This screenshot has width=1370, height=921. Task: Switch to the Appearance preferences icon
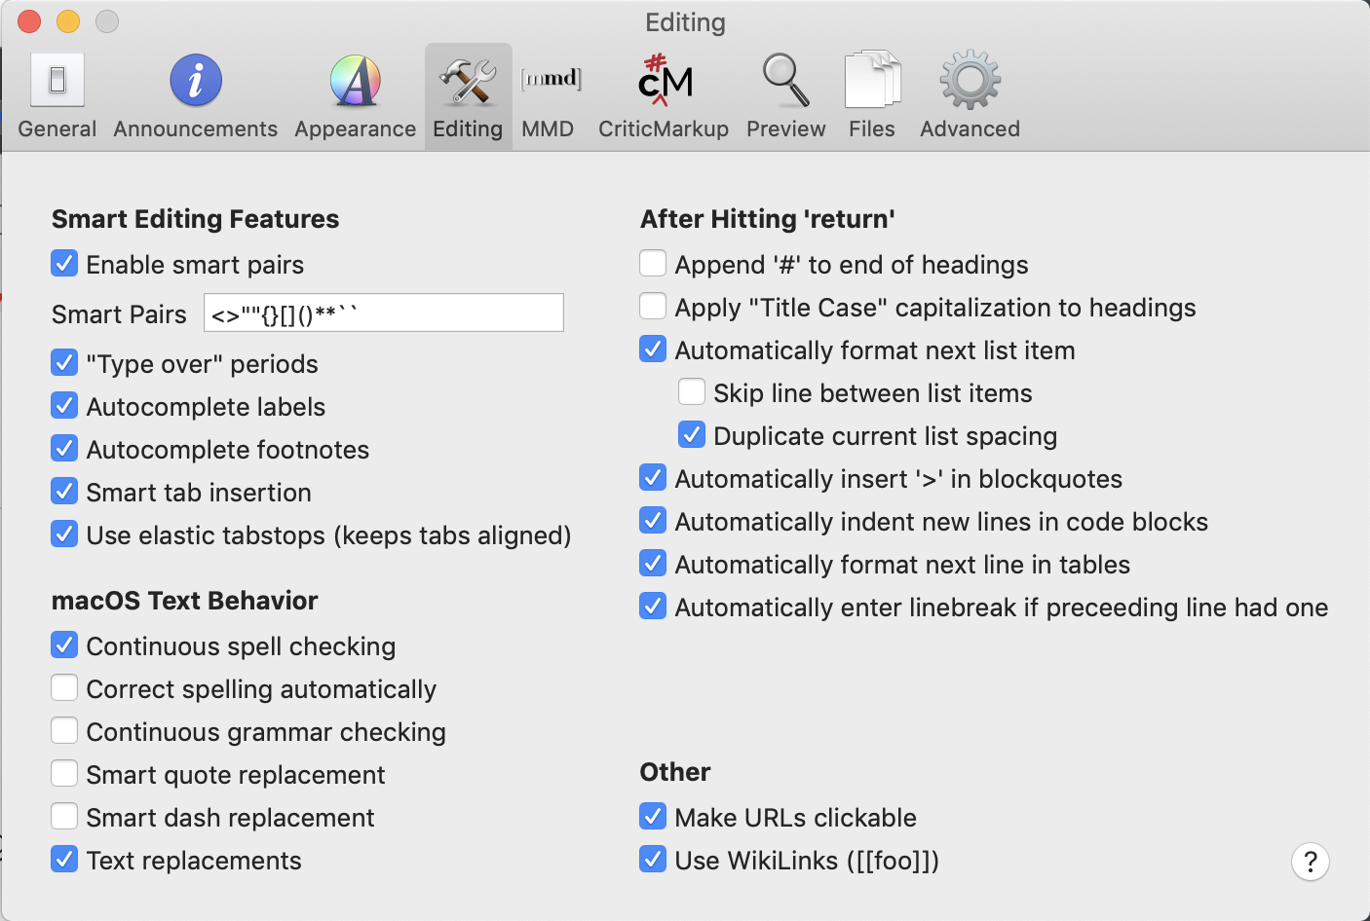tap(356, 81)
